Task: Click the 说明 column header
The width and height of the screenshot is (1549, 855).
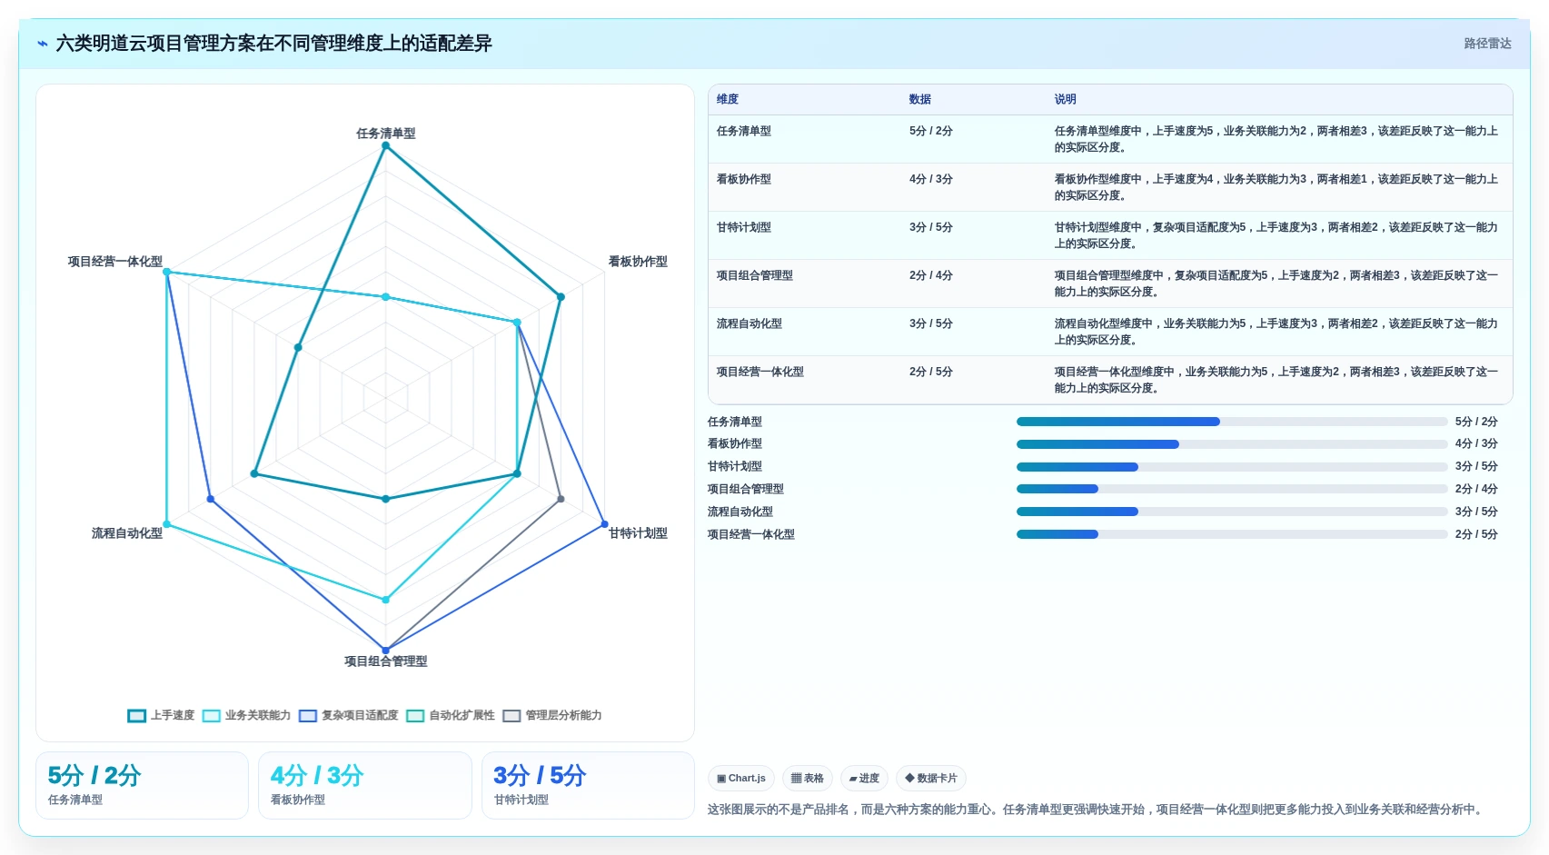Action: point(1066,99)
